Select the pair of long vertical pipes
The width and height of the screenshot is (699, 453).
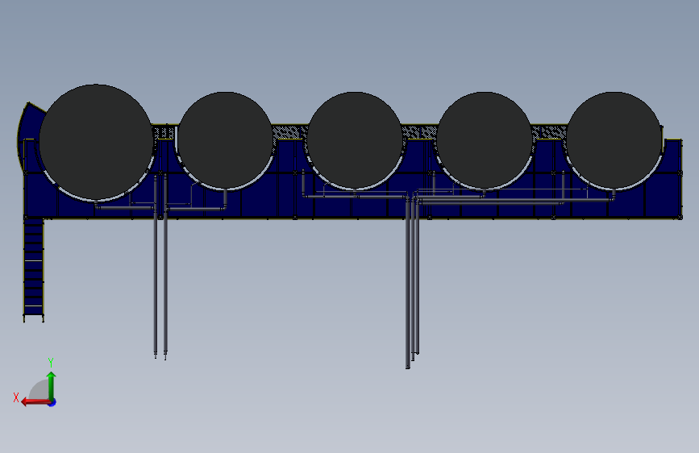pyautogui.click(x=160, y=265)
